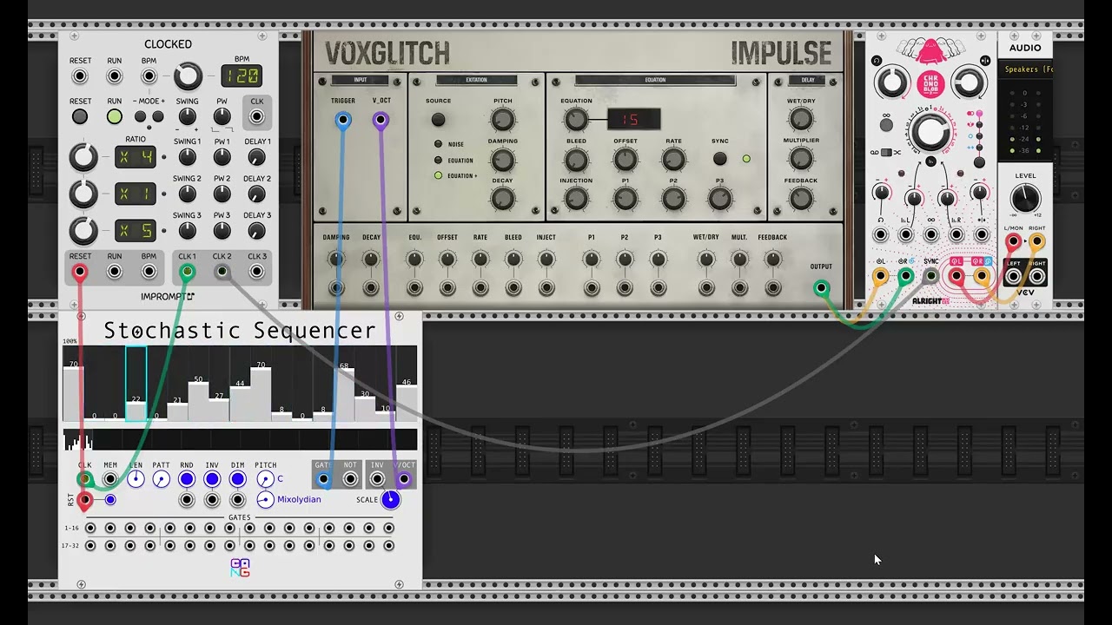Click the large BPM knob on Clocked
This screenshot has height=625, width=1112.
188,76
